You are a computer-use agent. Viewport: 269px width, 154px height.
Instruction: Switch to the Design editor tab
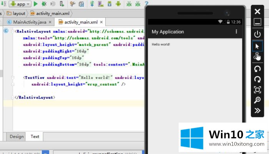pyautogui.click(x=17, y=136)
